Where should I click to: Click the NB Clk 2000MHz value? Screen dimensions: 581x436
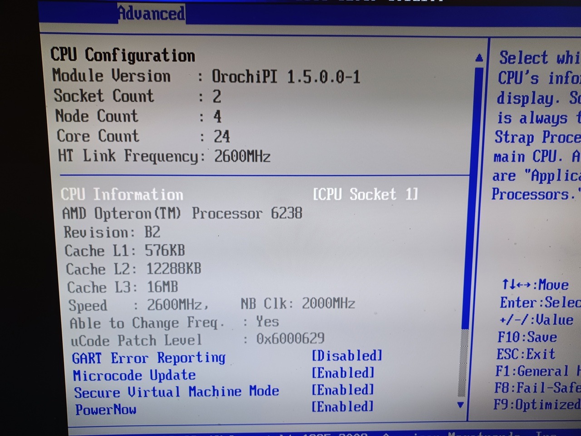(x=329, y=303)
